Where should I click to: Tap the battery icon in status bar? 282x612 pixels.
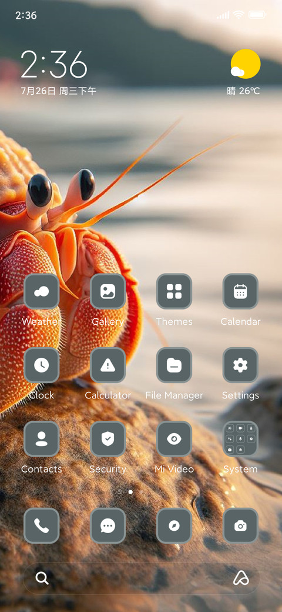[x=257, y=15]
